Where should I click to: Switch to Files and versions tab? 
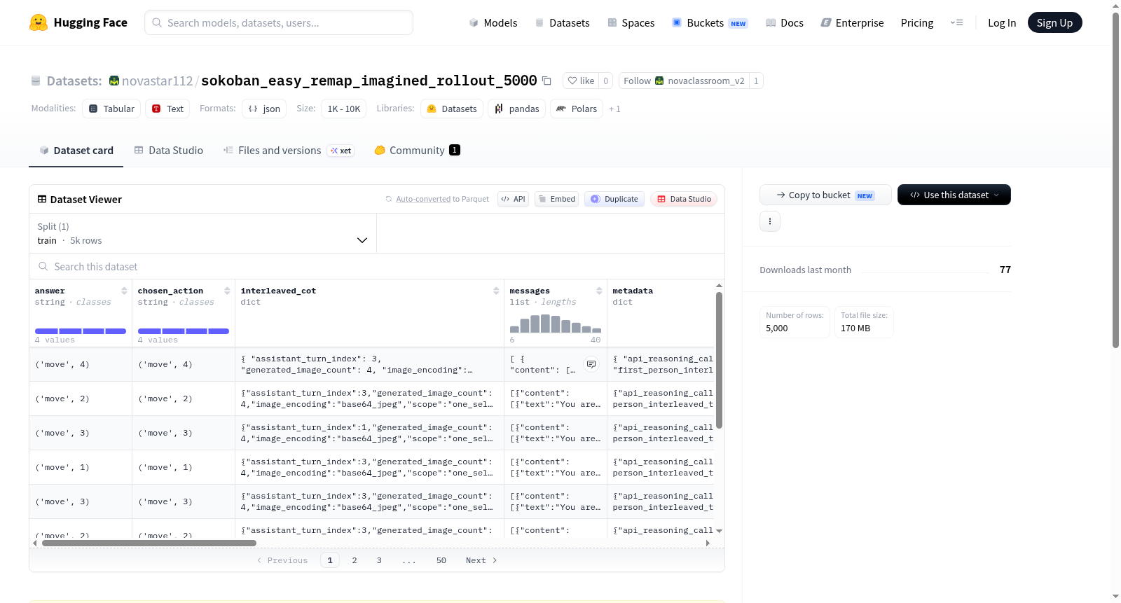tap(289, 151)
